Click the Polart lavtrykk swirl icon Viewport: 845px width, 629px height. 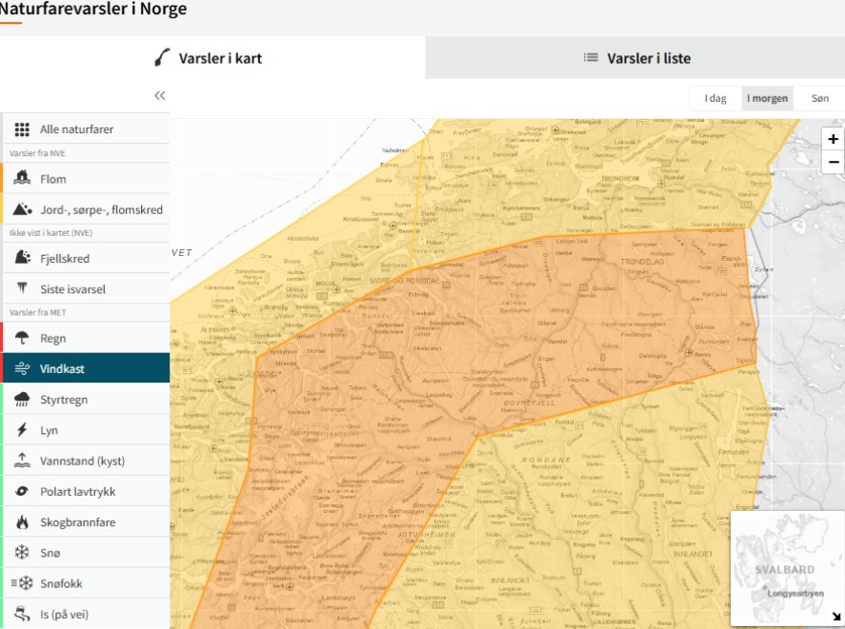pyautogui.click(x=22, y=492)
